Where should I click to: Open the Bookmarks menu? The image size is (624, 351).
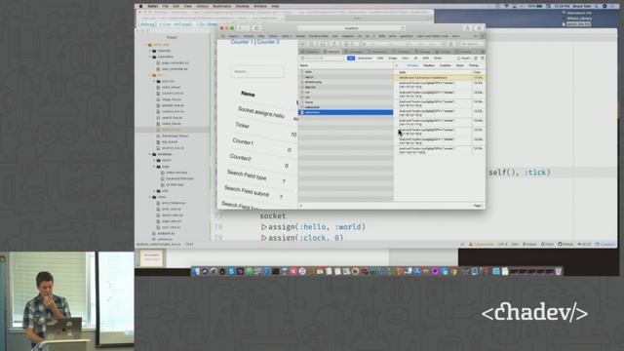pos(221,7)
